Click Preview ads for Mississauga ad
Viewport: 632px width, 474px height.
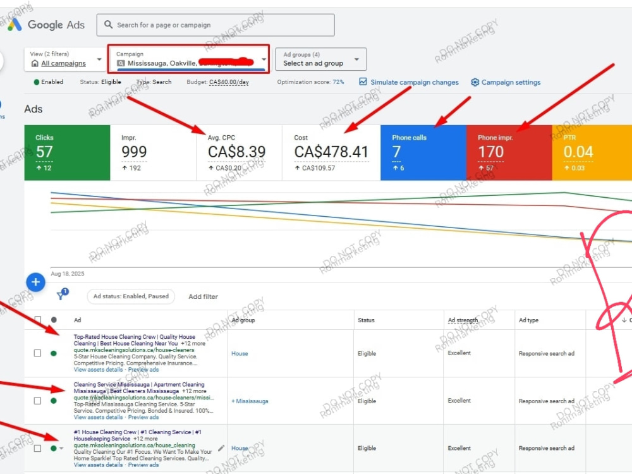143,417
